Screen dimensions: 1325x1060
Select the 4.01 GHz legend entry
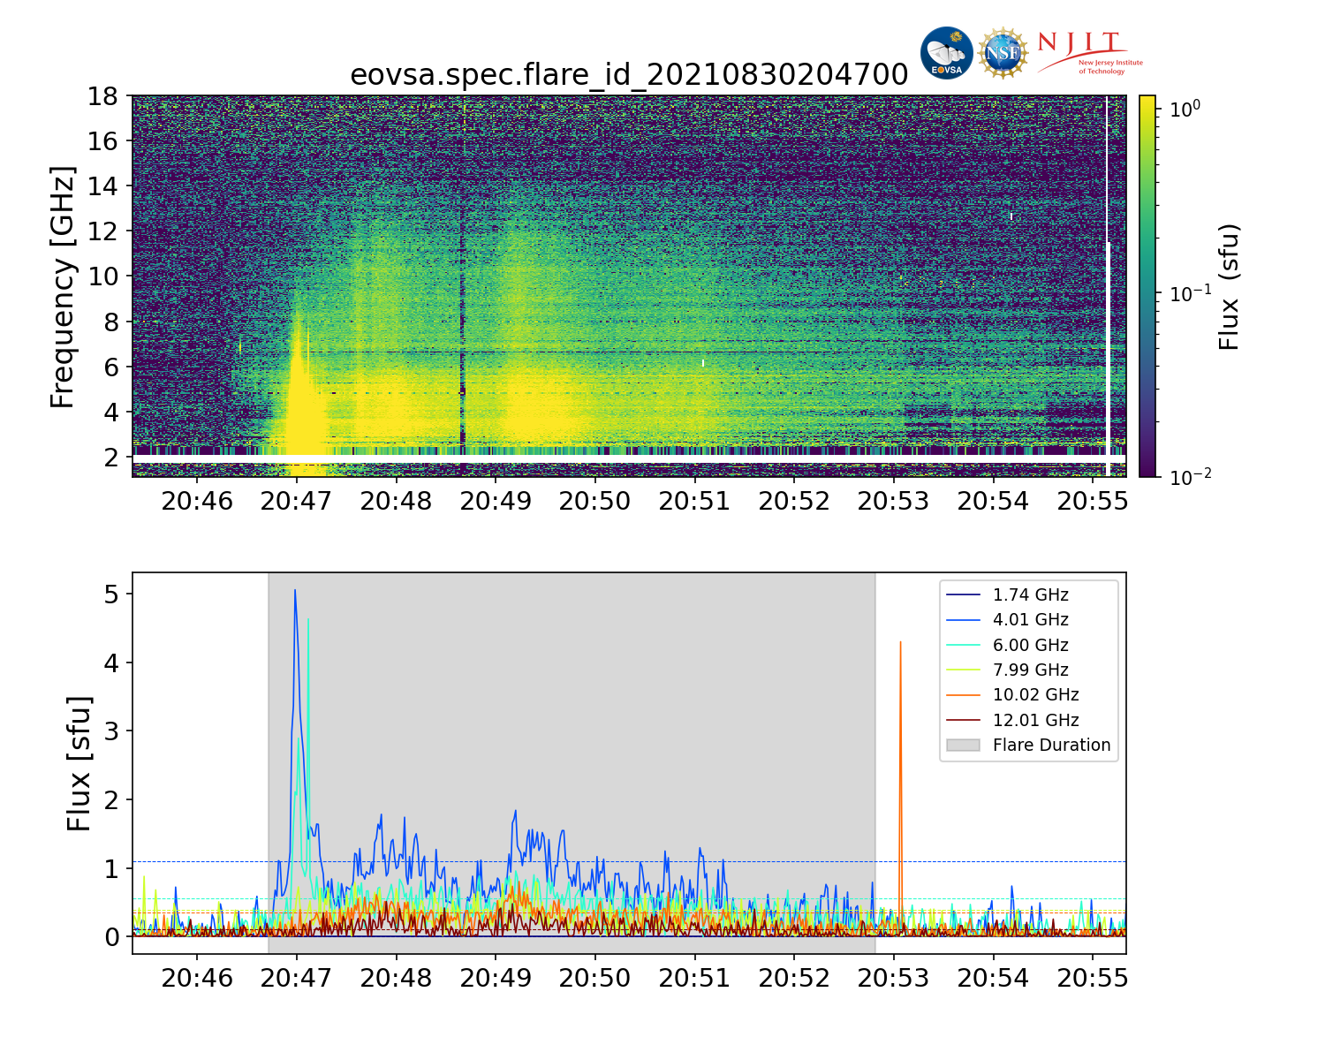[x=1030, y=620]
